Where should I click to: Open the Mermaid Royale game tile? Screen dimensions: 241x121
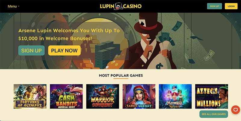175,96
